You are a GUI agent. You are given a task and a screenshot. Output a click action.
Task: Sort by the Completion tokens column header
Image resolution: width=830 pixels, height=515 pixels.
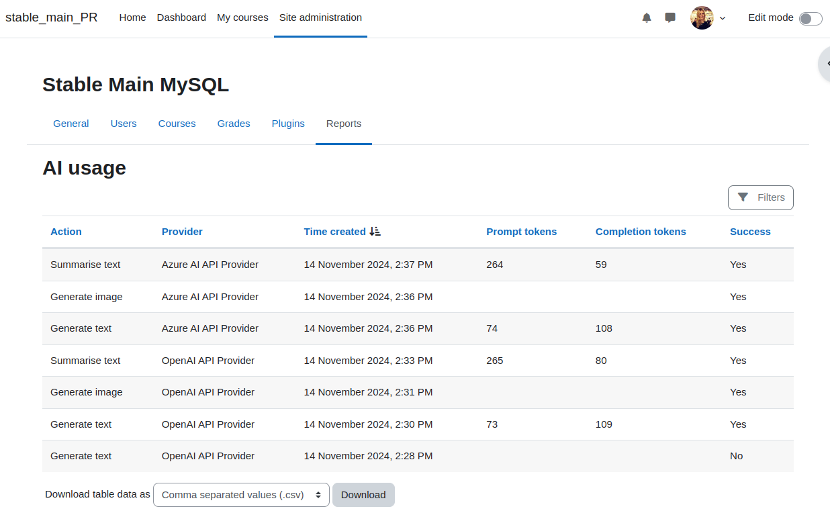(x=641, y=232)
